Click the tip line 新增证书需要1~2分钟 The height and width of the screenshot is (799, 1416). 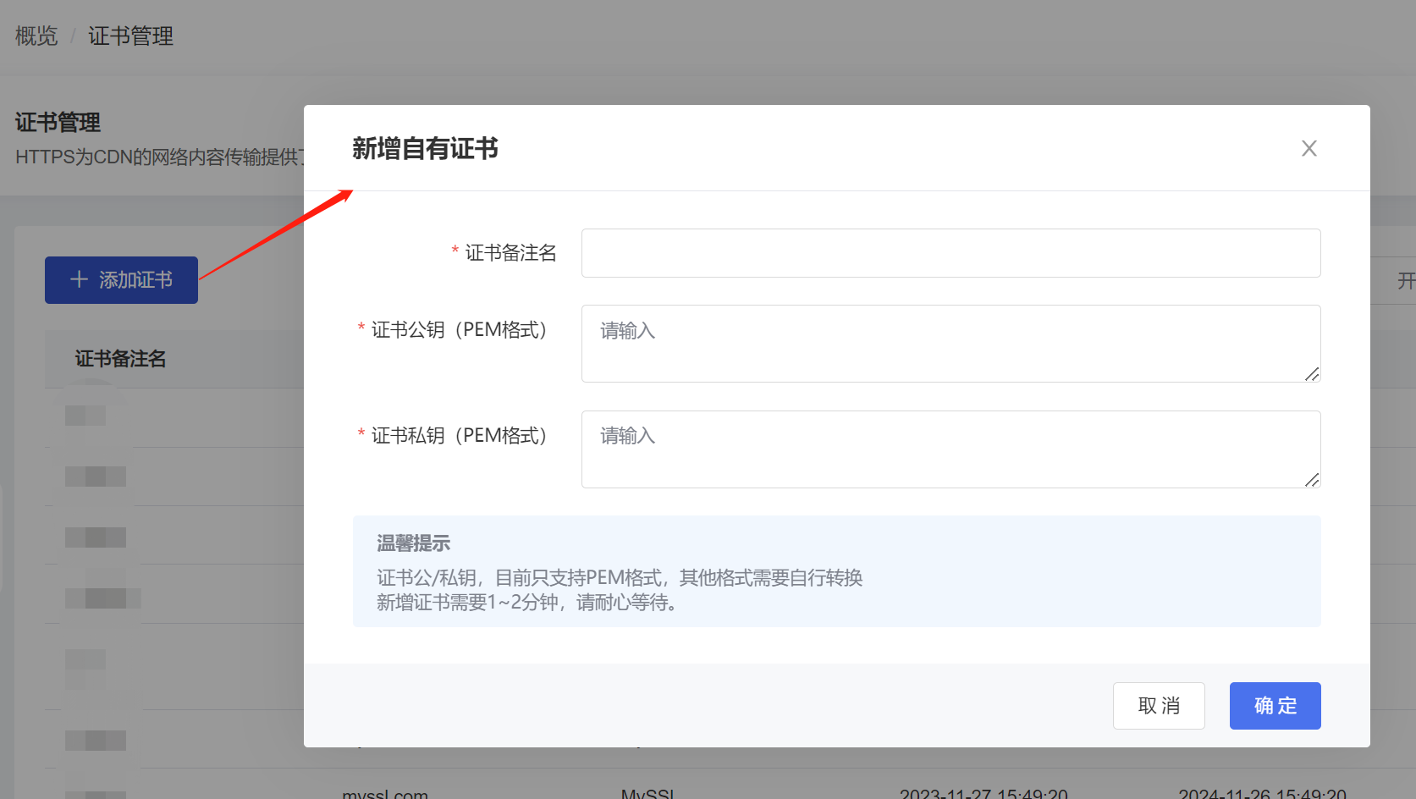pos(526,603)
